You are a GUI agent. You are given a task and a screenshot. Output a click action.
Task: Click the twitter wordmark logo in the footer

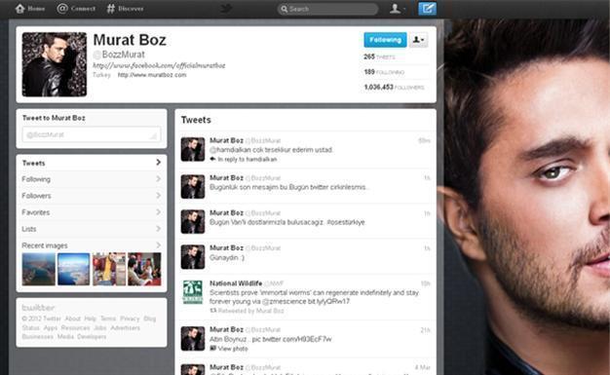click(x=38, y=308)
